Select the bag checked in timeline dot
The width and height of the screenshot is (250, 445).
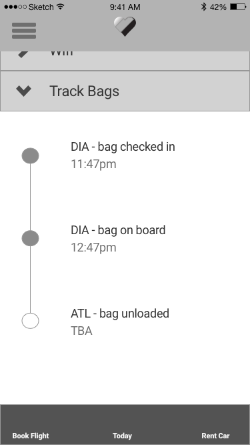point(30,156)
